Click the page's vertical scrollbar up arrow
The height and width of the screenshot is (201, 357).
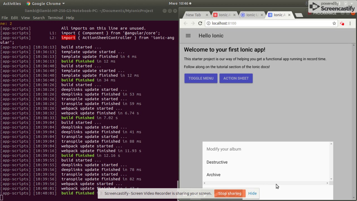(x=354, y=45)
